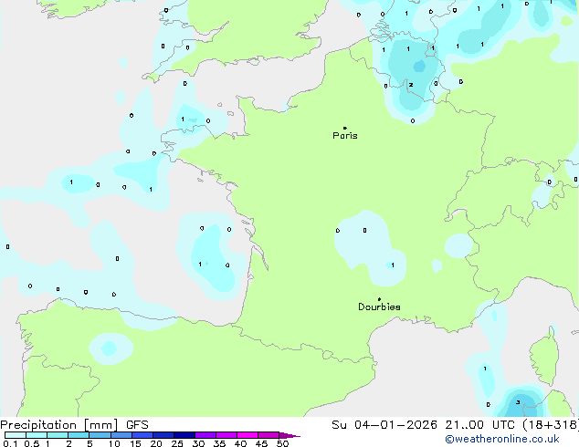The width and height of the screenshot is (579, 447).
Task: Pick the 1–2 mm legend swatch
Action: point(58,435)
